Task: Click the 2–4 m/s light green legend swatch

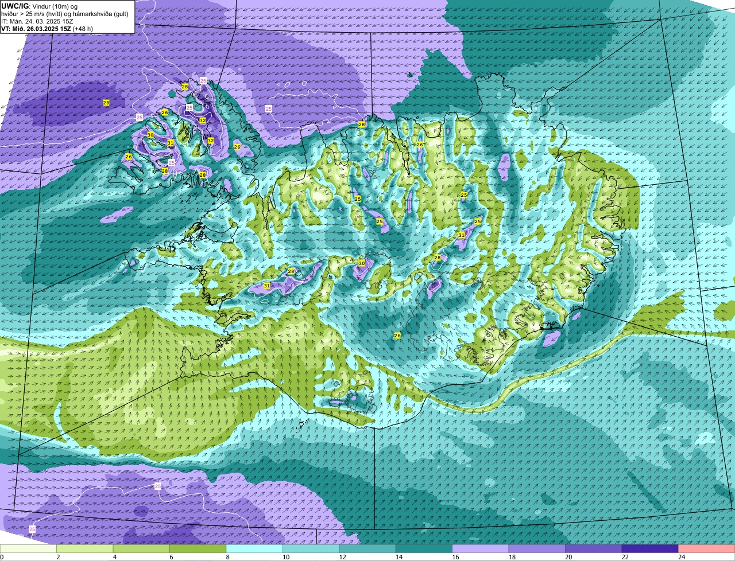Action: click(86, 549)
